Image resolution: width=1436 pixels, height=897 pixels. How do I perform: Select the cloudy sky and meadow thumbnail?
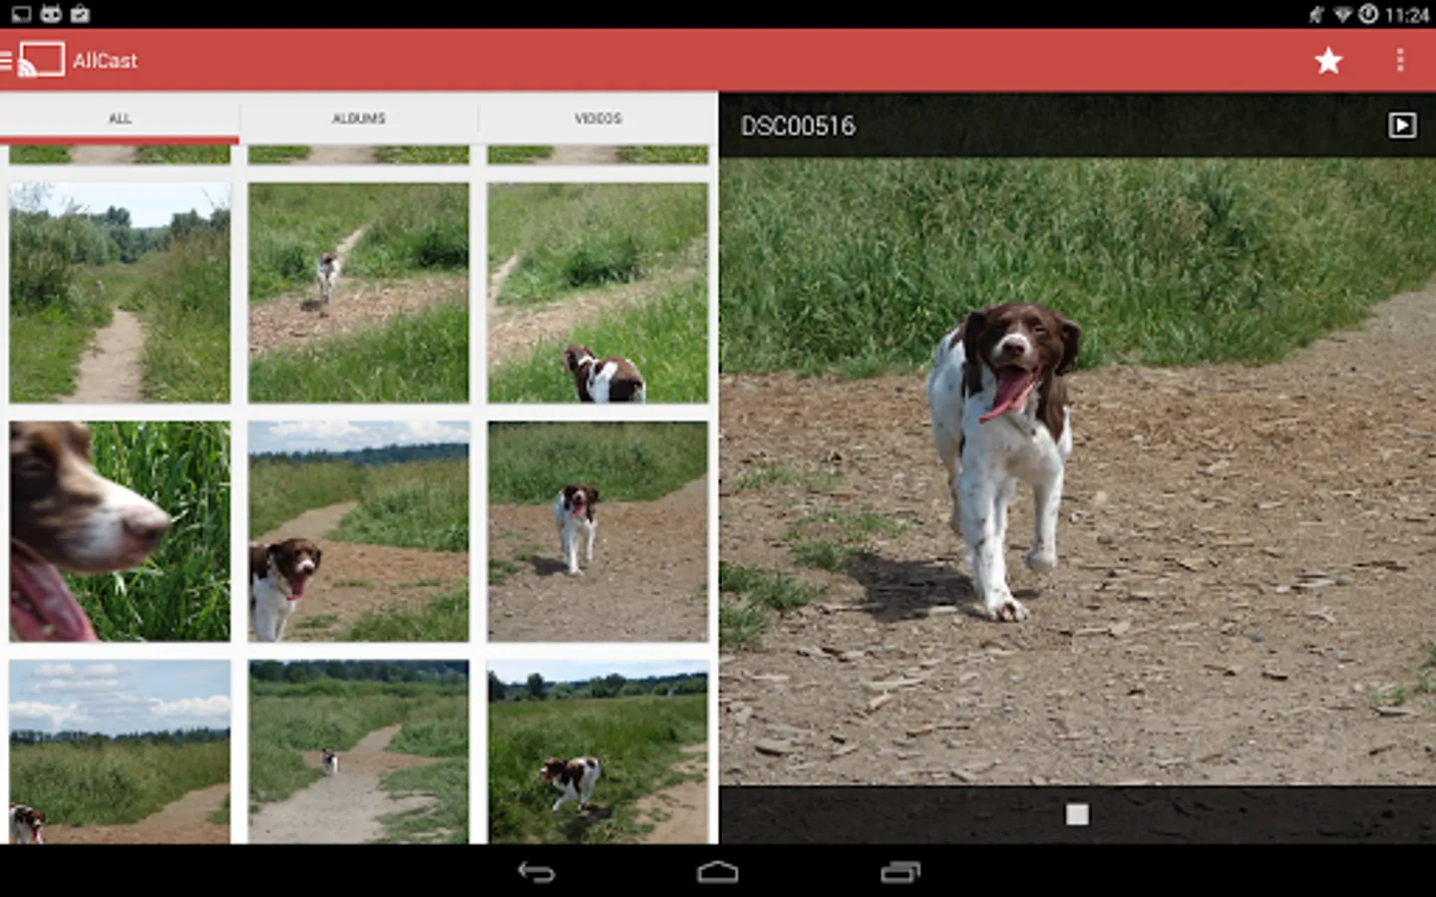[120, 751]
